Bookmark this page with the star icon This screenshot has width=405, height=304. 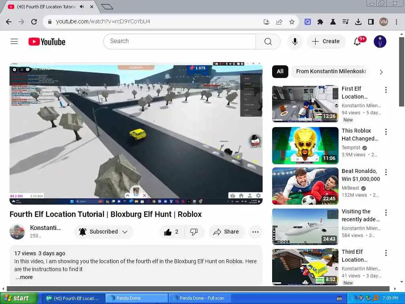pos(292,22)
